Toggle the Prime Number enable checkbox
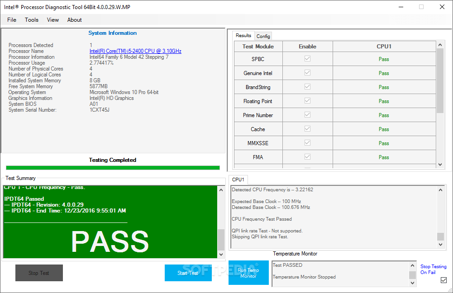The width and height of the screenshot is (453, 293). pyautogui.click(x=307, y=114)
